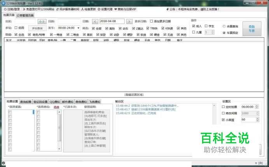
Task: Toggle 一等座 checkbox
Action: (x=51, y=35)
